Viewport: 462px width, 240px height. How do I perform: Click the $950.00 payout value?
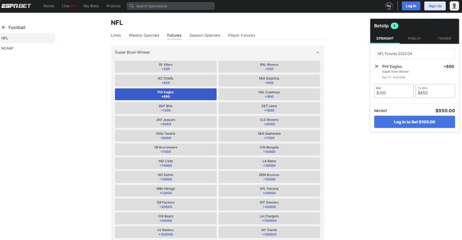click(x=445, y=111)
